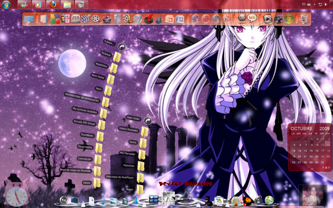
Task: Open the media player taskbar button
Action: click(x=38, y=5)
